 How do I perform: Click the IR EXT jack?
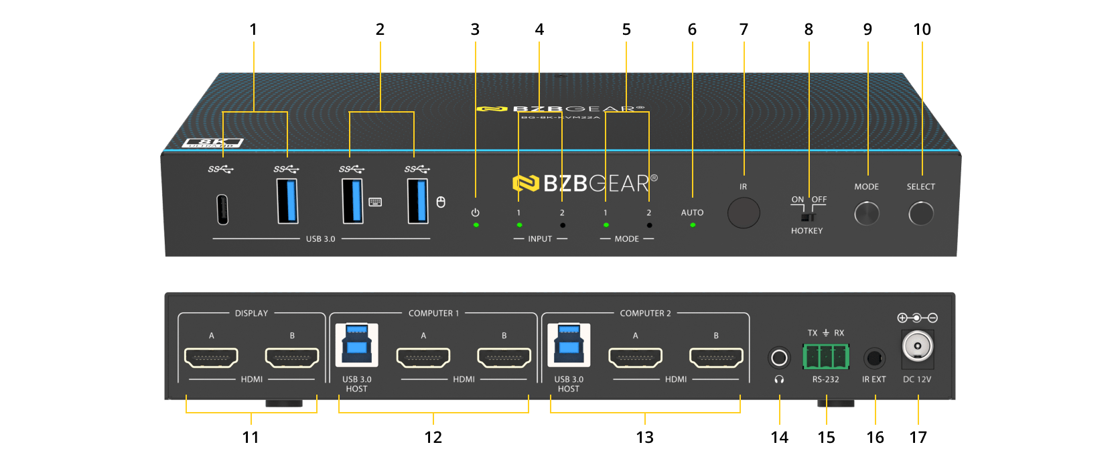pyautogui.click(x=873, y=358)
